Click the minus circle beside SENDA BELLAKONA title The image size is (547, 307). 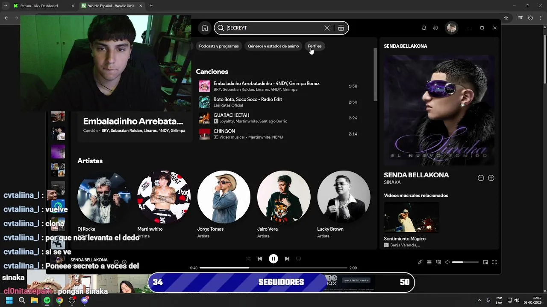481,178
